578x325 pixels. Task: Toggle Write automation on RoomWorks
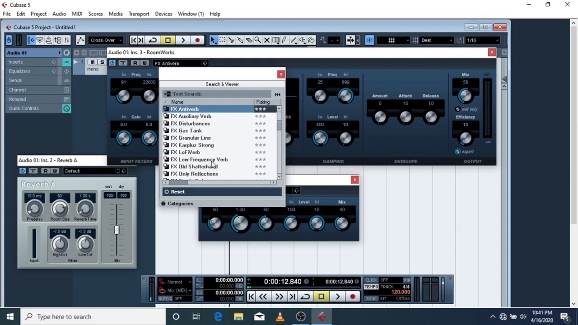click(x=144, y=63)
